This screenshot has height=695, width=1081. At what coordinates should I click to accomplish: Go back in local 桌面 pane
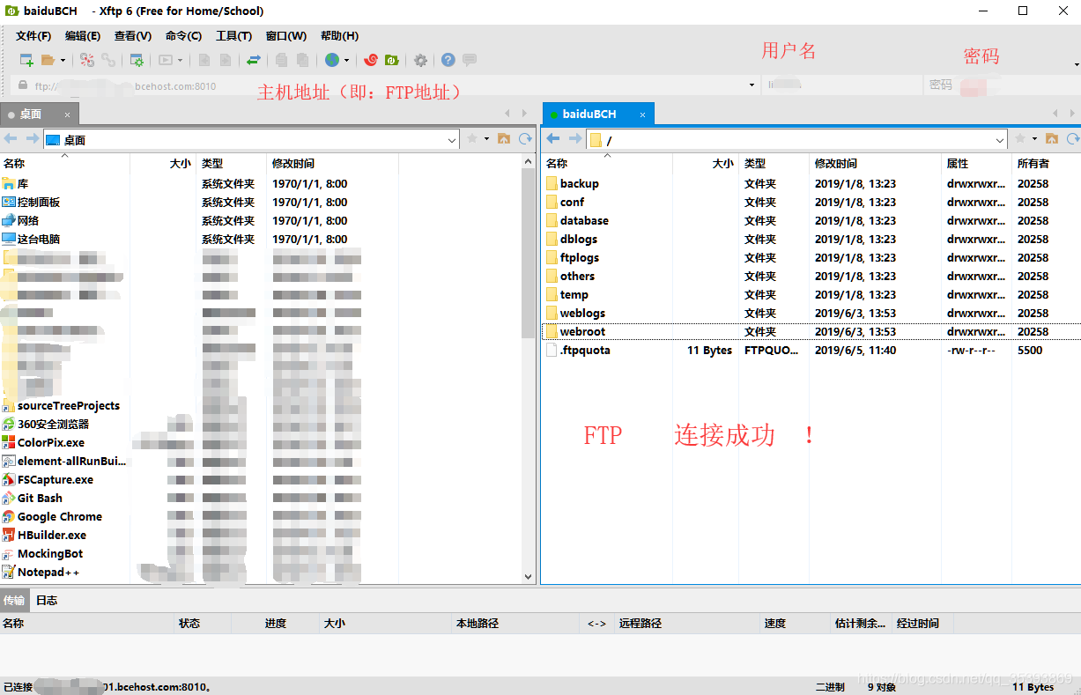coord(11,139)
